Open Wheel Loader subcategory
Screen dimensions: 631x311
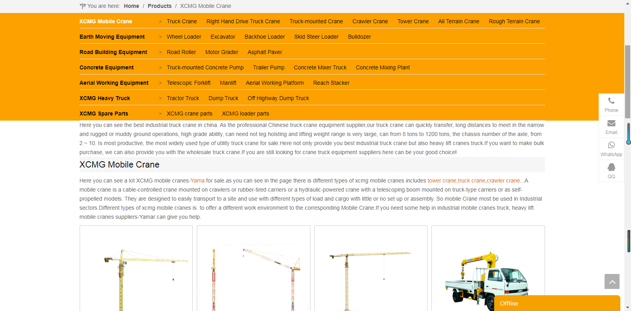(184, 37)
